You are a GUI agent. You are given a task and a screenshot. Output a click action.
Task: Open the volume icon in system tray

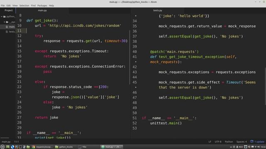click(259, 147)
